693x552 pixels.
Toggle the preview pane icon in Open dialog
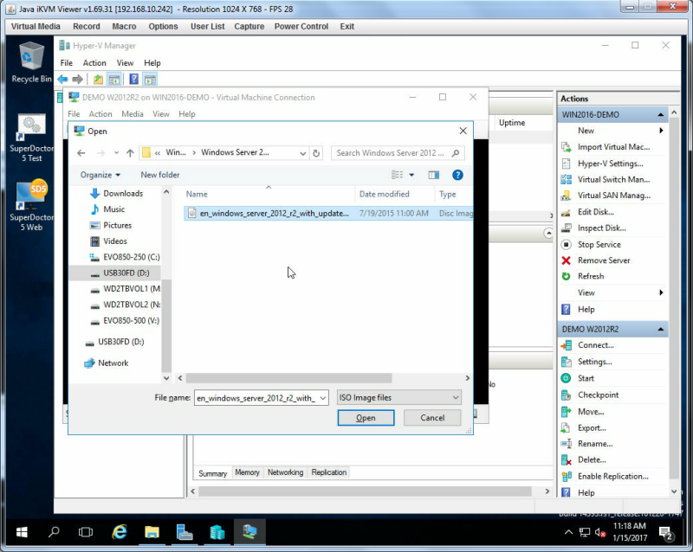[x=434, y=176]
